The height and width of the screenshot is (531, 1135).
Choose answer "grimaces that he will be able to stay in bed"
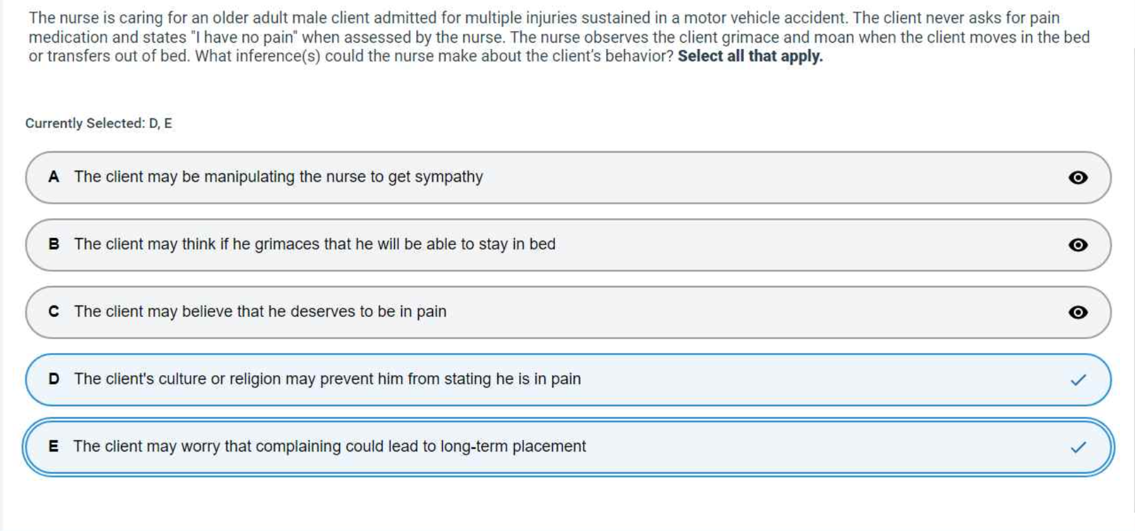click(x=315, y=244)
